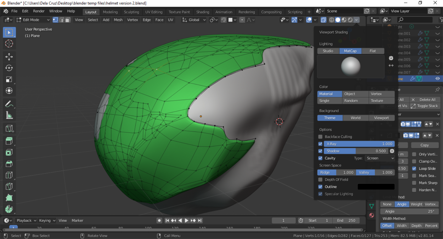Click the MatCap sphere preview
The height and width of the screenshot is (239, 443).
point(351,66)
